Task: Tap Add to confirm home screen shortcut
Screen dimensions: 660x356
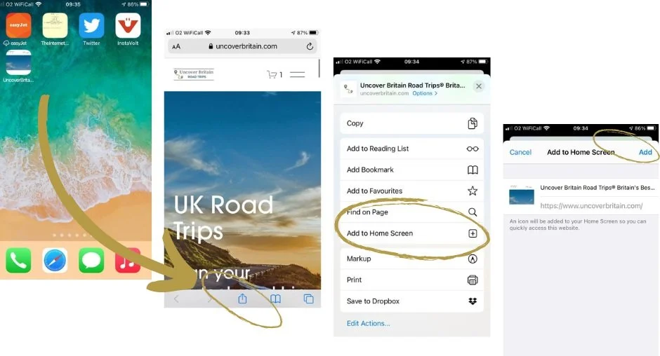Action: tap(645, 152)
